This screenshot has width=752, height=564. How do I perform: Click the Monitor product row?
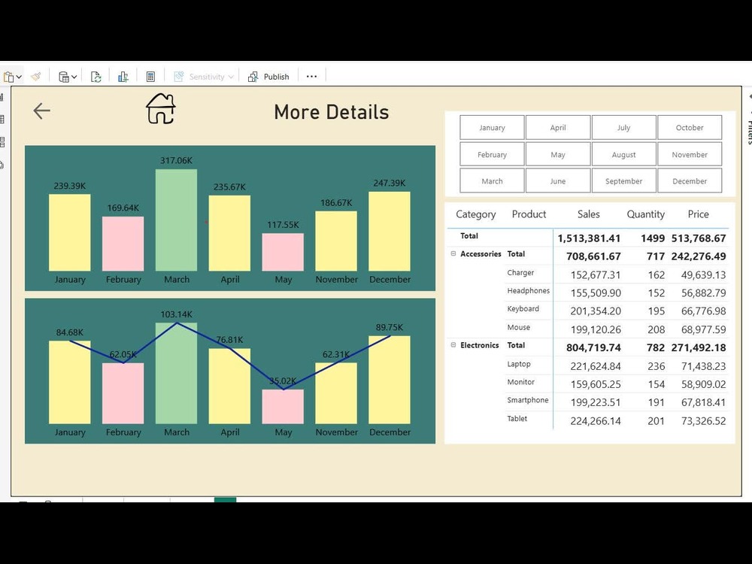click(x=617, y=384)
